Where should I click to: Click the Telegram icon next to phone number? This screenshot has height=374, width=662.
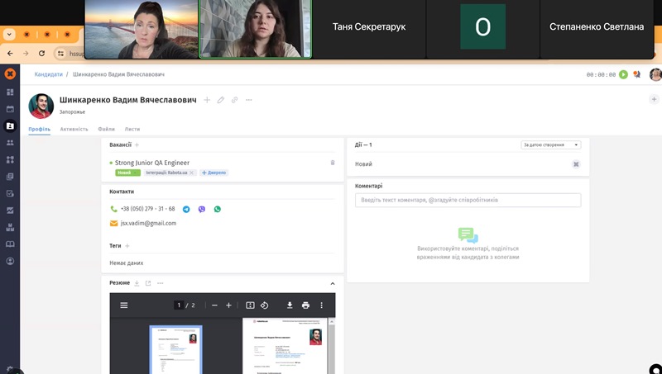click(x=186, y=210)
